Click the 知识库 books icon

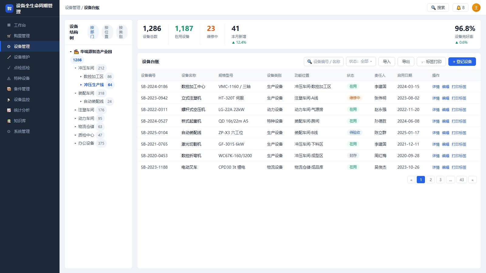coord(9,121)
